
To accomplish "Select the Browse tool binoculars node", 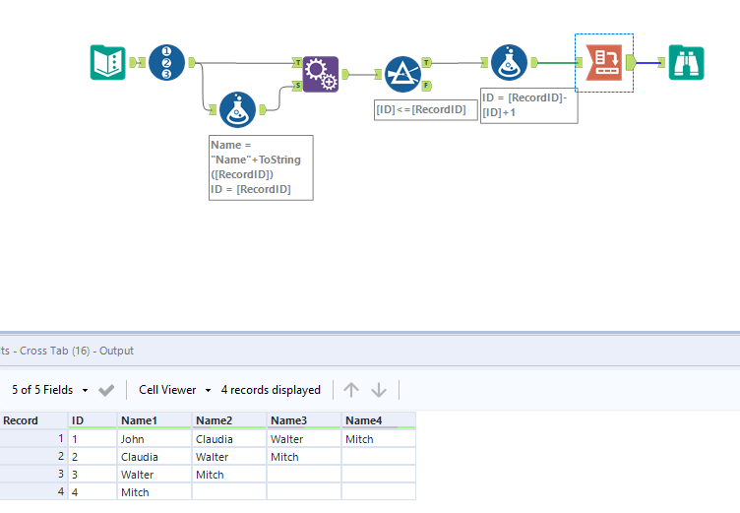I will click(686, 62).
